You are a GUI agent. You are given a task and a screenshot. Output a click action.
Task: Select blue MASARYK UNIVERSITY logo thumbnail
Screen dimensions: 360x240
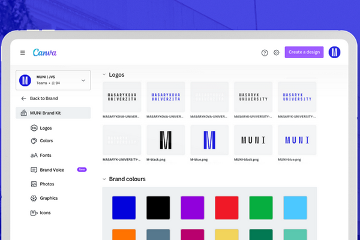(297, 97)
